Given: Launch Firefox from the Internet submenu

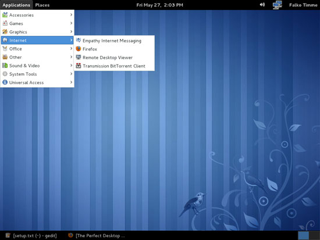Looking at the screenshot, I should pos(114,49).
